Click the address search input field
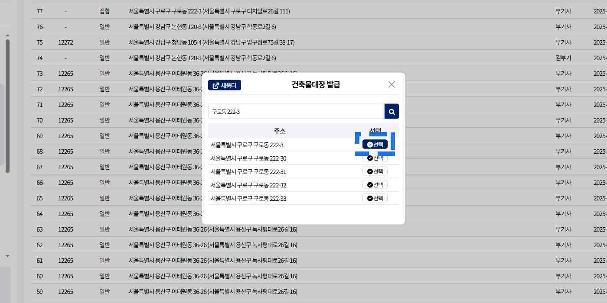 coord(296,112)
